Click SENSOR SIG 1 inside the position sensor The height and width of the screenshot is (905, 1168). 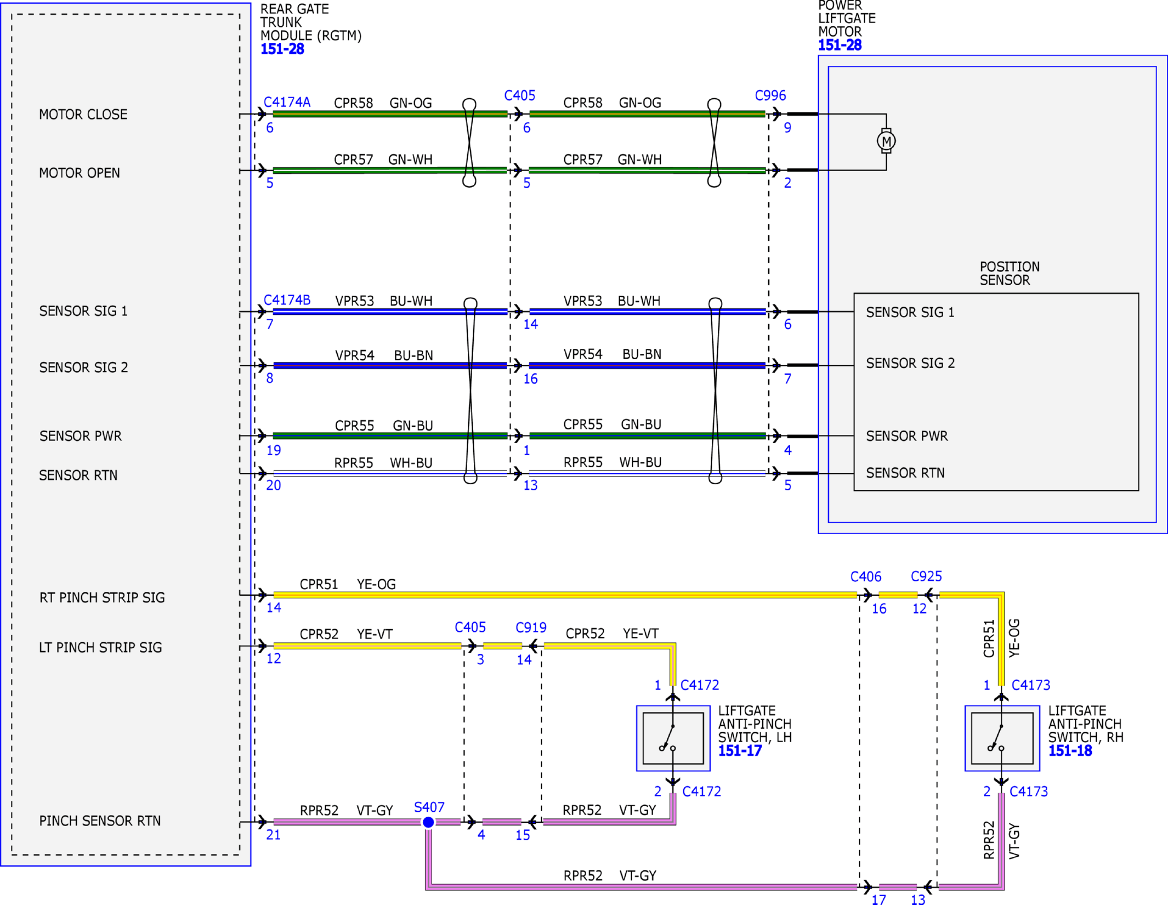pos(910,312)
